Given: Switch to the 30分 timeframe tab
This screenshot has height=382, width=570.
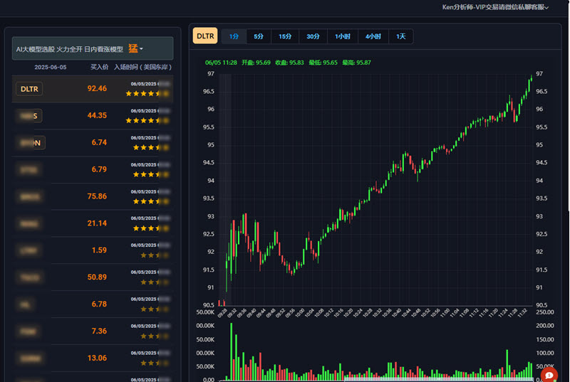Looking at the screenshot, I should tap(313, 36).
